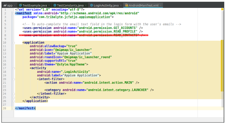Click the TestExample.java class icon
Screen dimensions: 226x125
click(21, 5)
